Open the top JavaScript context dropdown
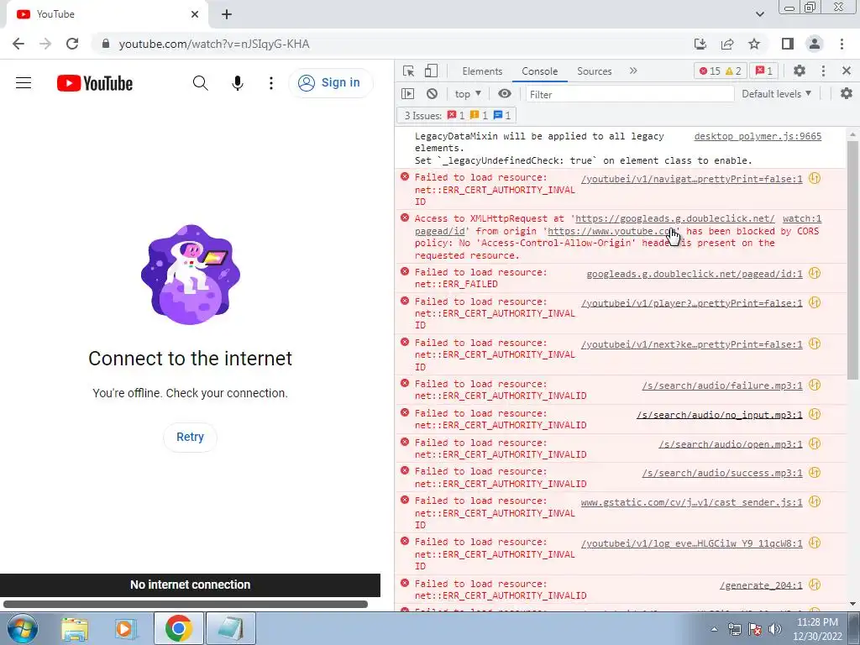This screenshot has width=860, height=645. (468, 94)
